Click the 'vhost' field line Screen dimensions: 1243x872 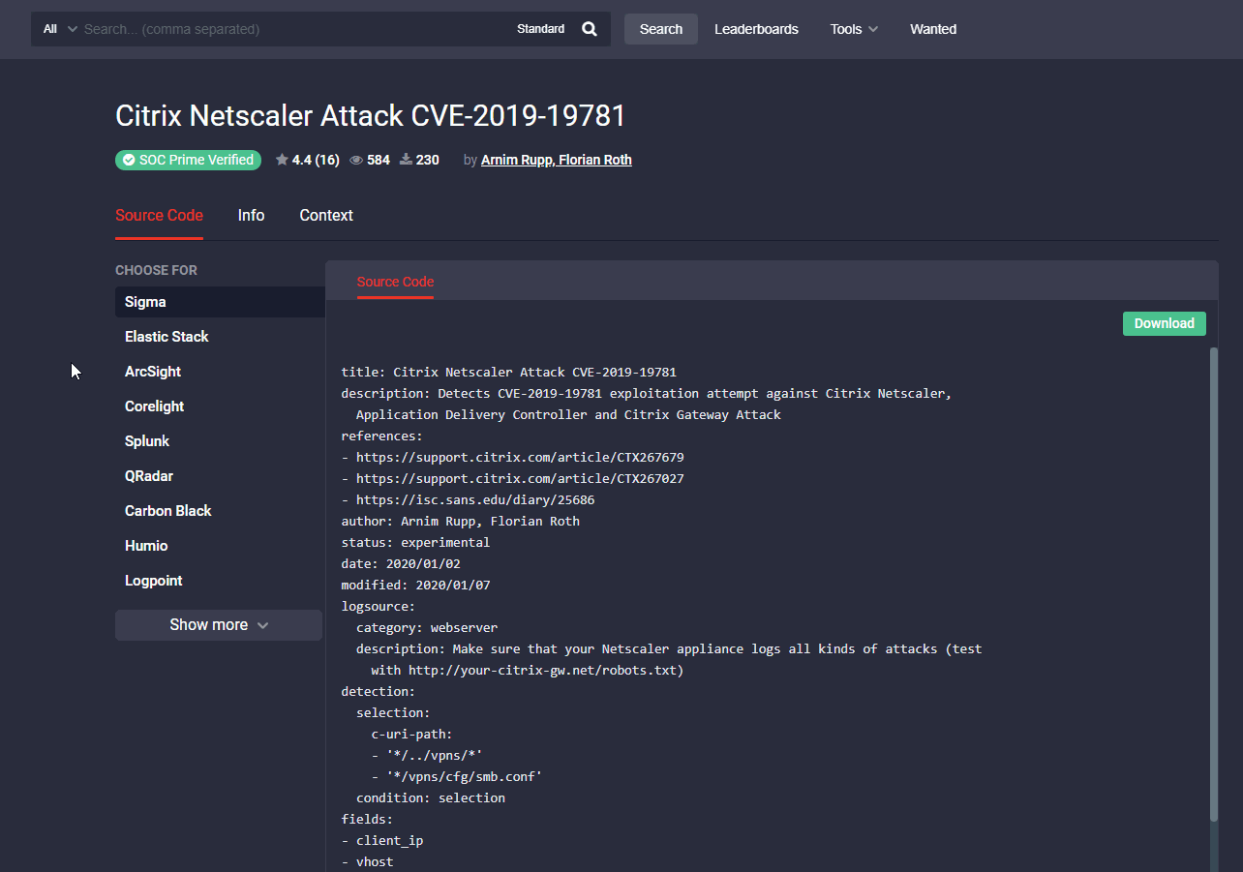click(367, 861)
